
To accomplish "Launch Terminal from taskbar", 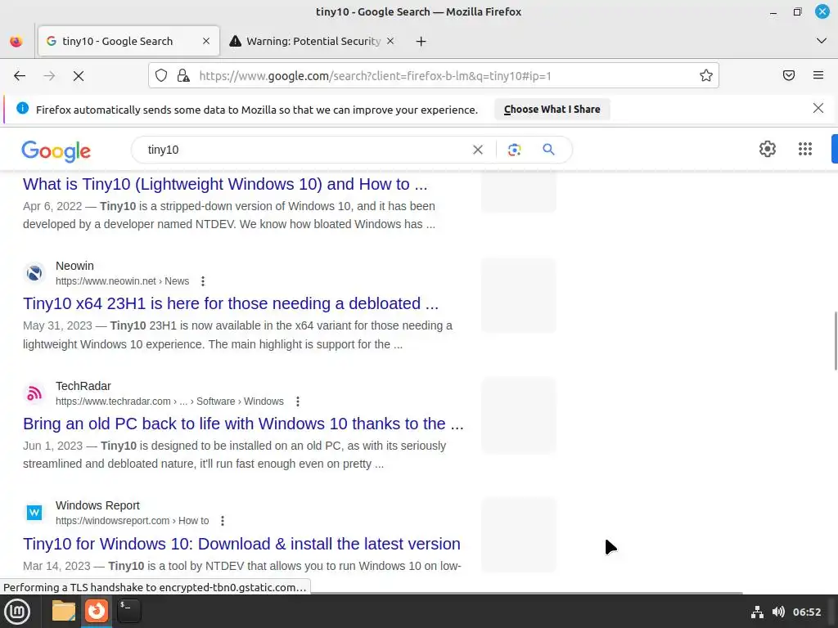I will 128,612.
